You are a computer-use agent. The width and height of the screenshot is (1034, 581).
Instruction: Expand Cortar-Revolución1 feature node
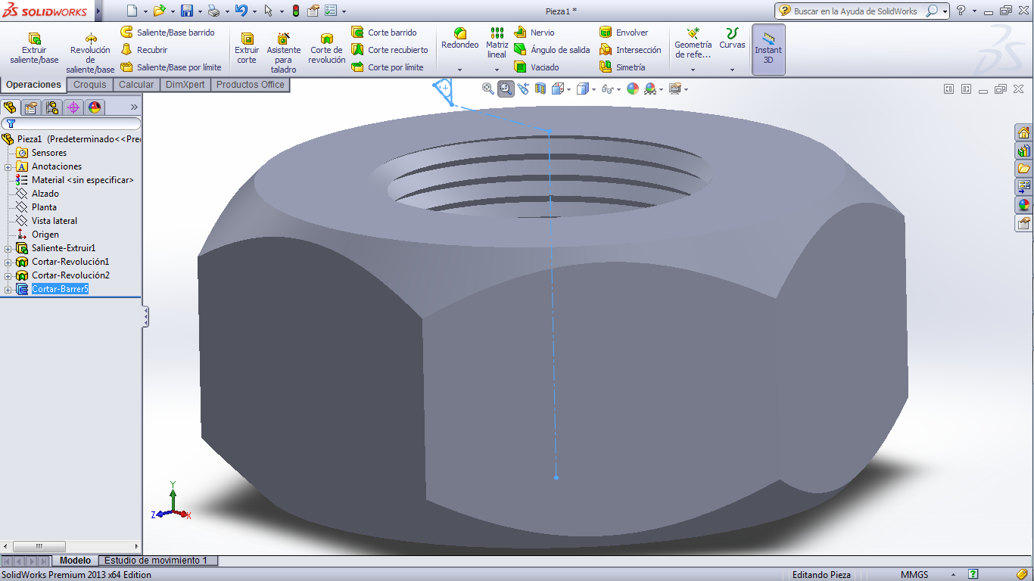click(8, 262)
